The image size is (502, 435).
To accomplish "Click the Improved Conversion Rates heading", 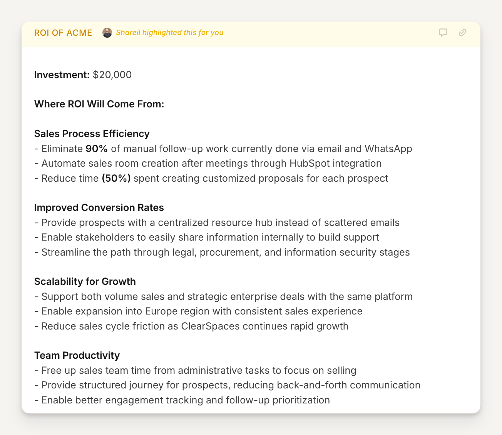I will (x=99, y=208).
